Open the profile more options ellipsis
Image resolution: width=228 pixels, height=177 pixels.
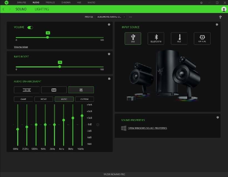click(130, 17)
